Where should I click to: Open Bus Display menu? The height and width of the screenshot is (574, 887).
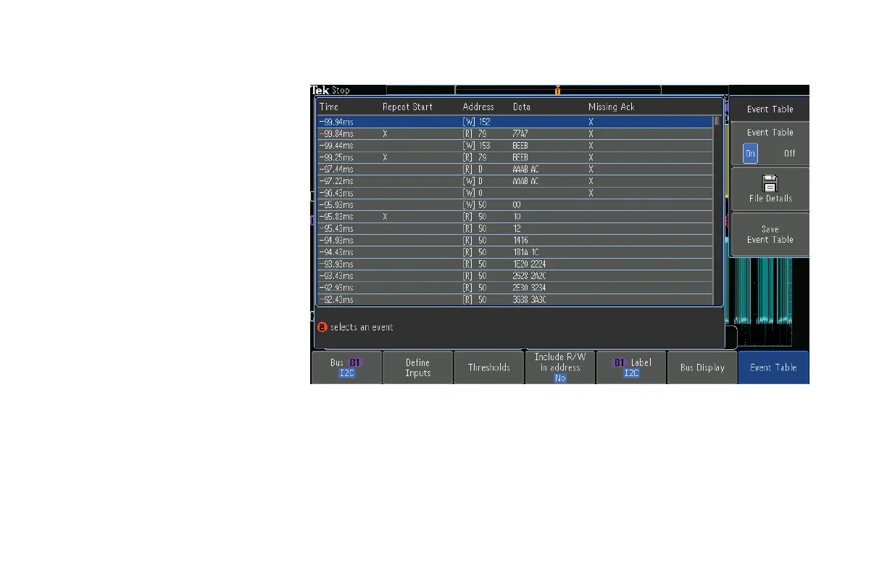point(702,367)
